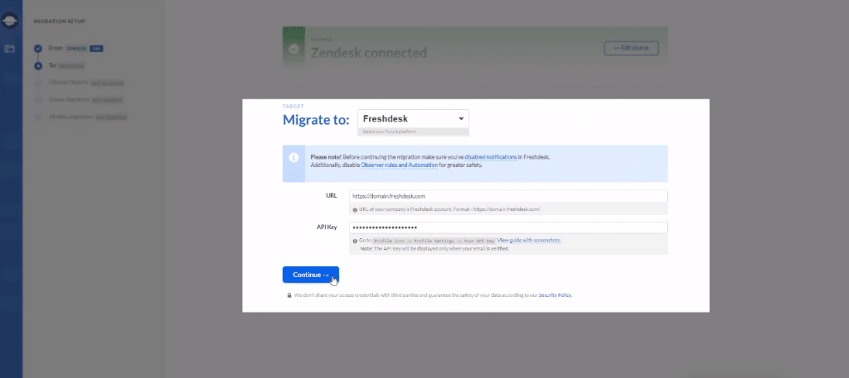
Task: Click the migrations icon in the blue sidebar
Action: (x=10, y=49)
